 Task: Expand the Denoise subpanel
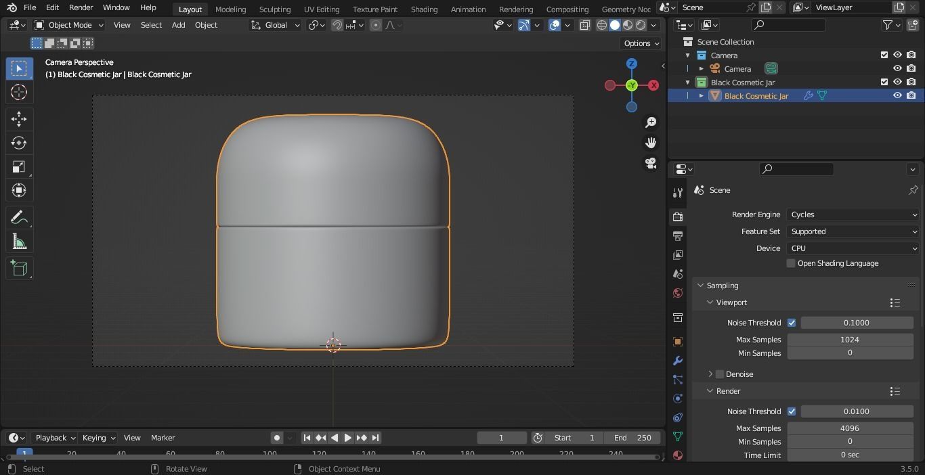pos(710,374)
